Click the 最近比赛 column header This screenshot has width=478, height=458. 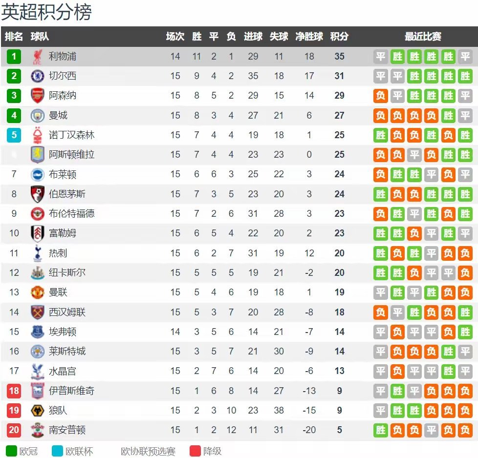click(x=423, y=37)
